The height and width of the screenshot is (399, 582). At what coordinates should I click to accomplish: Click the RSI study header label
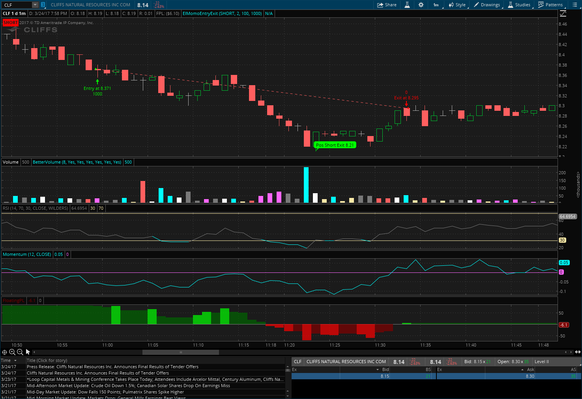[36, 208]
